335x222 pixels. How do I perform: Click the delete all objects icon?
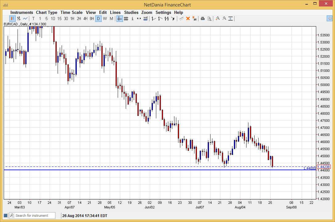[194, 18]
